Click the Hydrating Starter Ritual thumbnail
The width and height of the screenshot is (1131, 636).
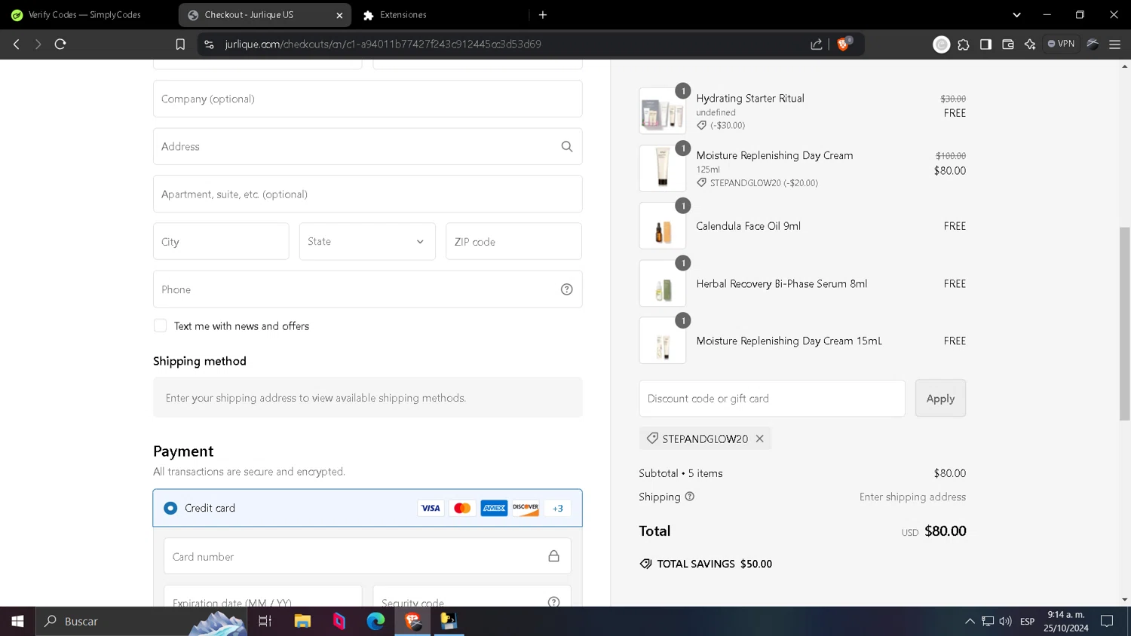[663, 111]
